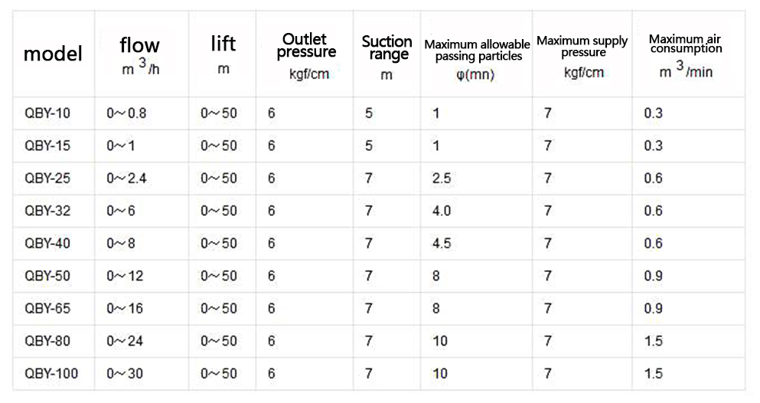This screenshot has width=760, height=403.
Task: Select the "Outlet pressure" header cell
Action: (x=305, y=54)
